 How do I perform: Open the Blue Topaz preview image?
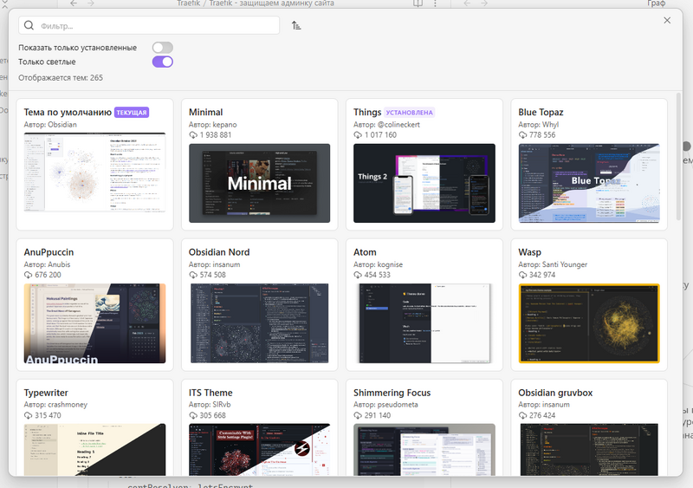coord(589,183)
